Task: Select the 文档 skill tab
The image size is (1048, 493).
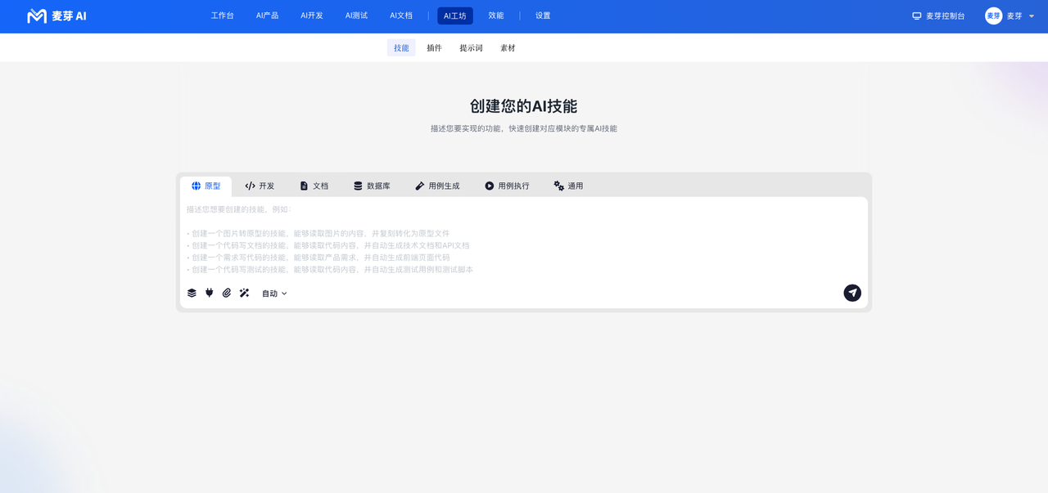Action: pyautogui.click(x=314, y=186)
